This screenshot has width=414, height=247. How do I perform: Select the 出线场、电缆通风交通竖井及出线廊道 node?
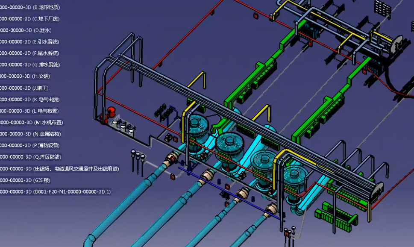point(60,169)
